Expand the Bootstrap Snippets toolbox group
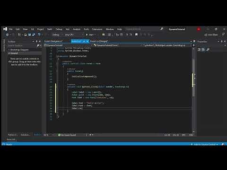 9,50
